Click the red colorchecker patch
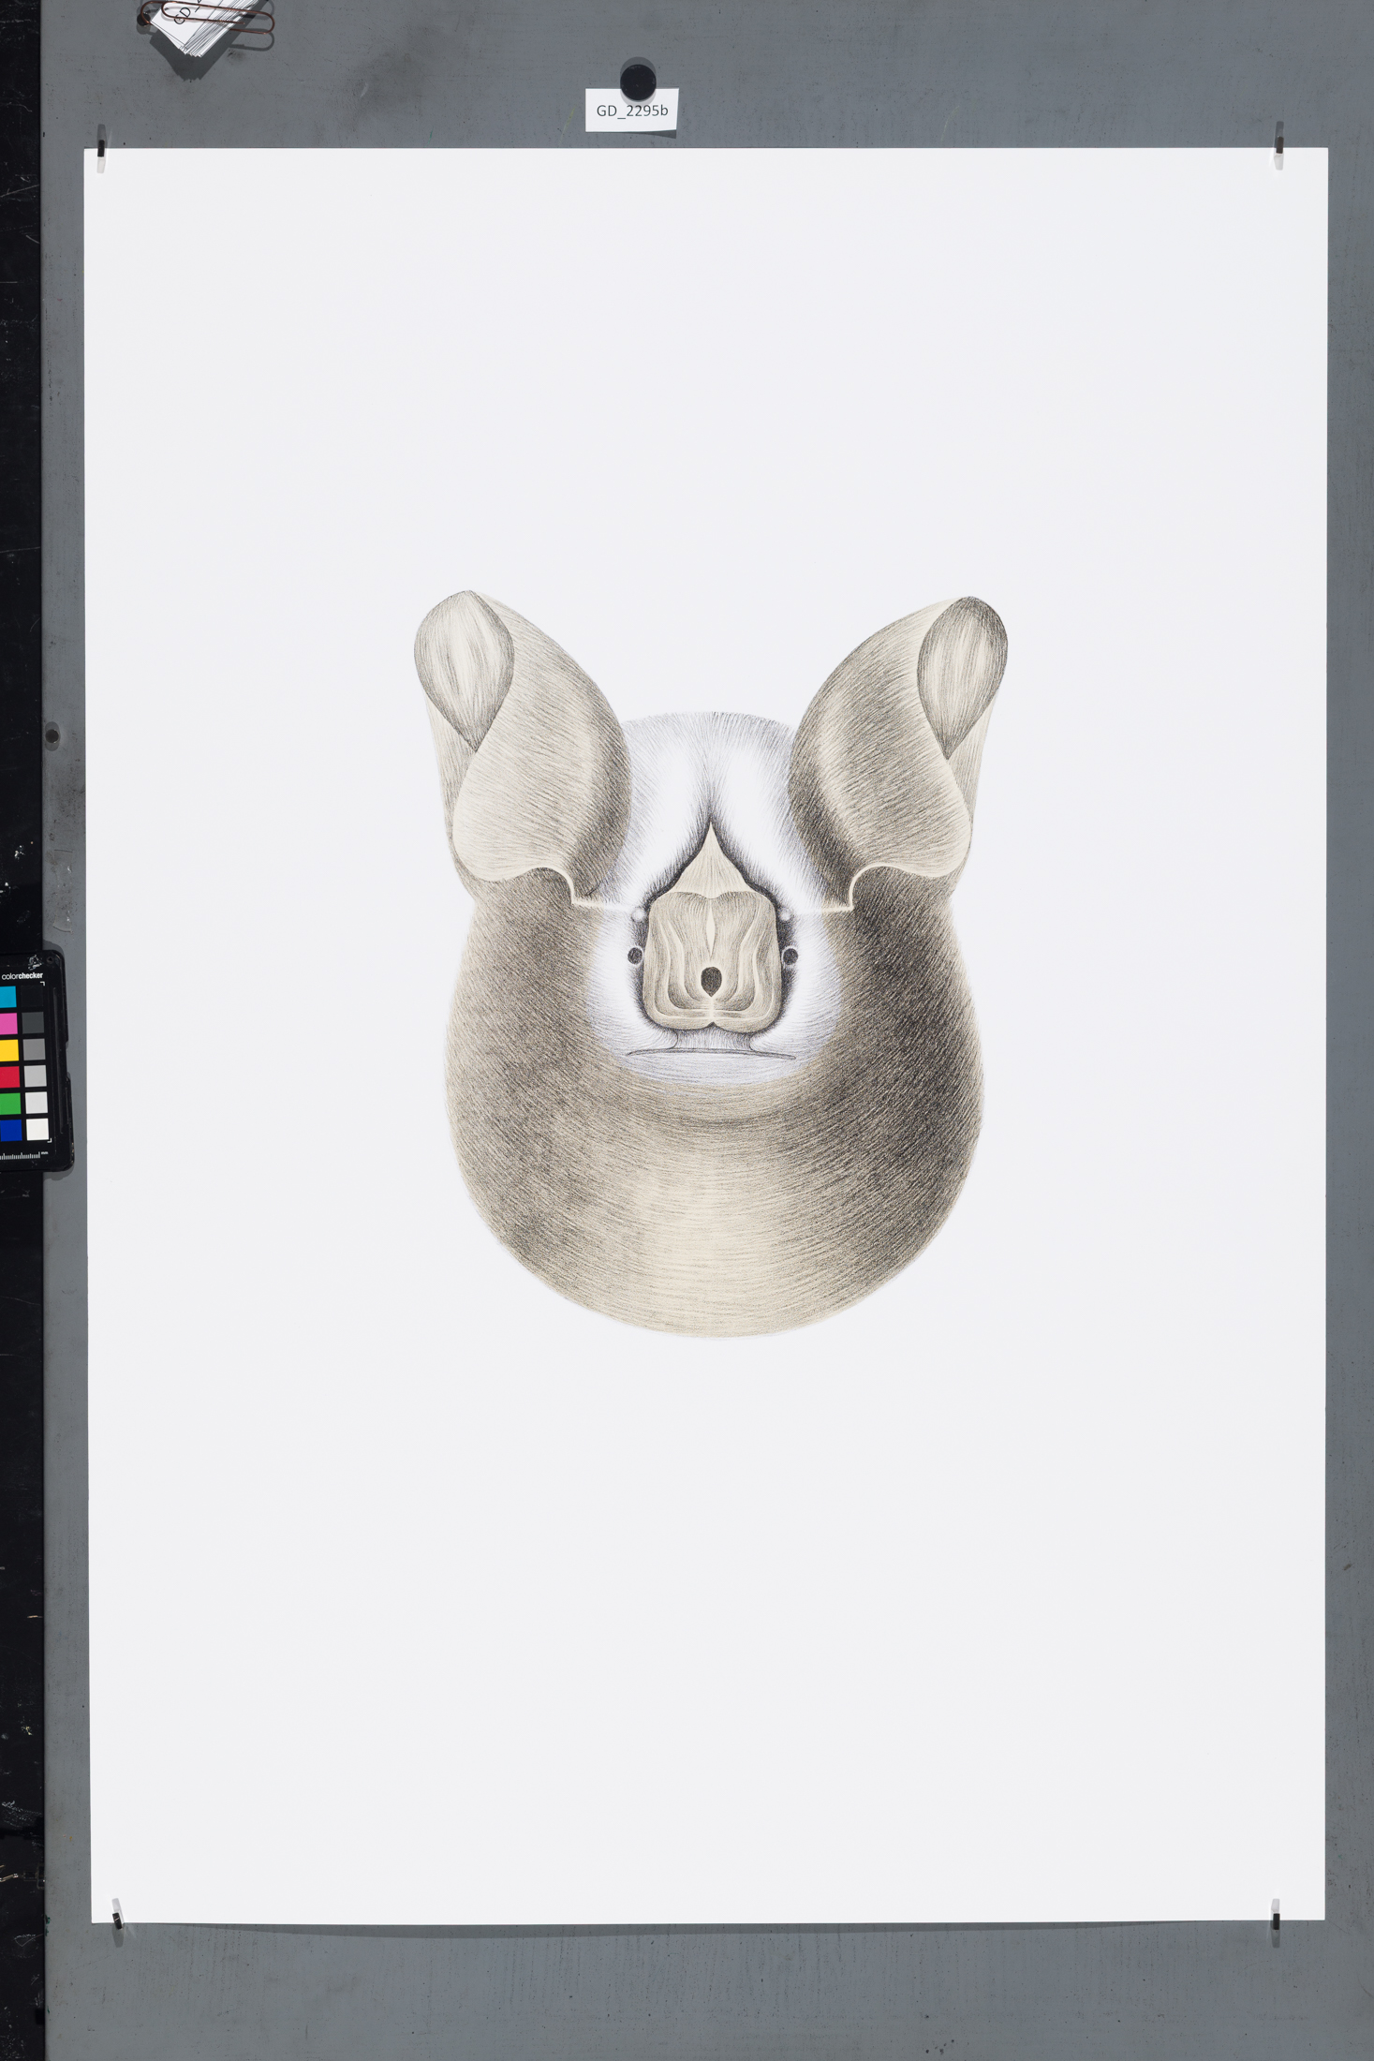This screenshot has height=2061, width=1374. 8,1077
